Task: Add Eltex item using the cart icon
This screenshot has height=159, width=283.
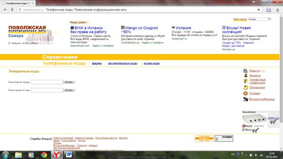Action: 255,130
